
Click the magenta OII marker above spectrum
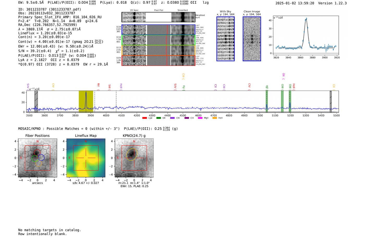click(x=284, y=76)
